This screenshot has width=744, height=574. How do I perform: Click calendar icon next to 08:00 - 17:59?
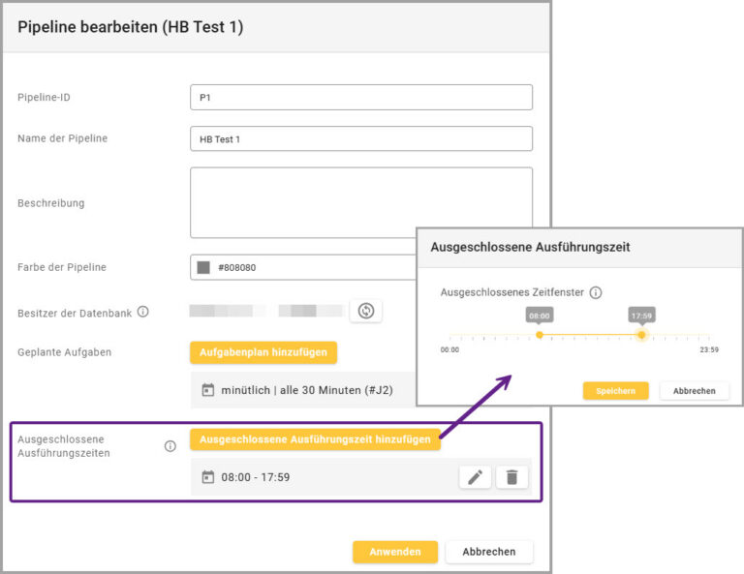tap(208, 477)
